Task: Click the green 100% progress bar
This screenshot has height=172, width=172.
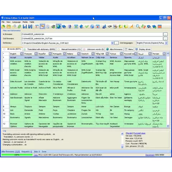Action: point(17,155)
